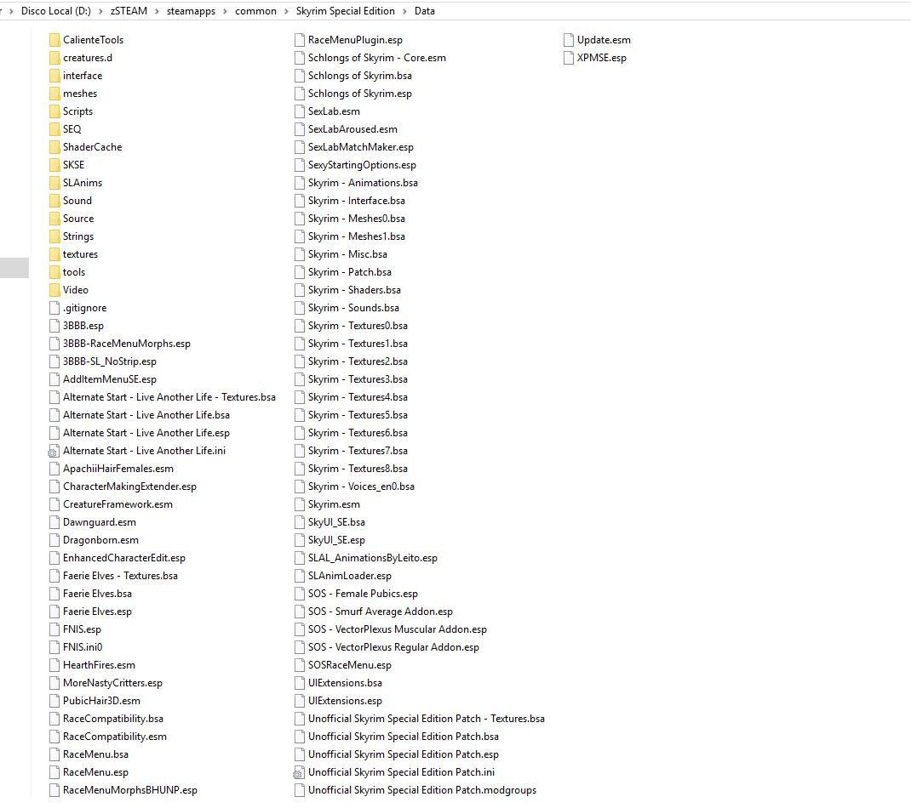Click the file icon of SkyUI_SE.esp
The width and height of the screenshot is (911, 808).
tap(300, 540)
